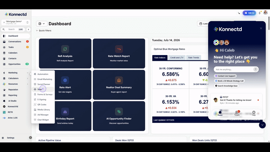Click the send arrow in help widget
Image resolution: width=270 pixels, height=152 pixels.
[x=255, y=69]
